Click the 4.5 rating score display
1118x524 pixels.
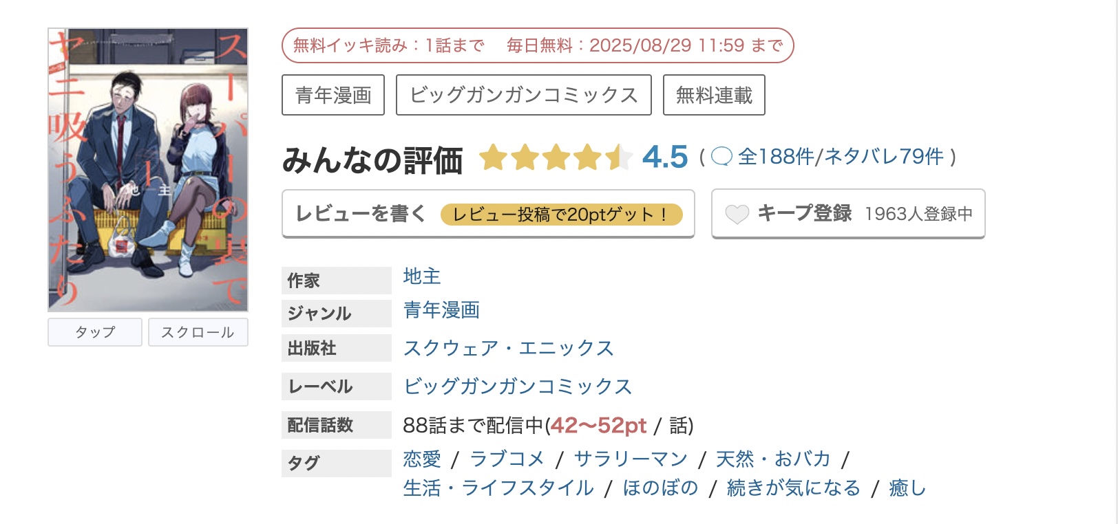[664, 157]
